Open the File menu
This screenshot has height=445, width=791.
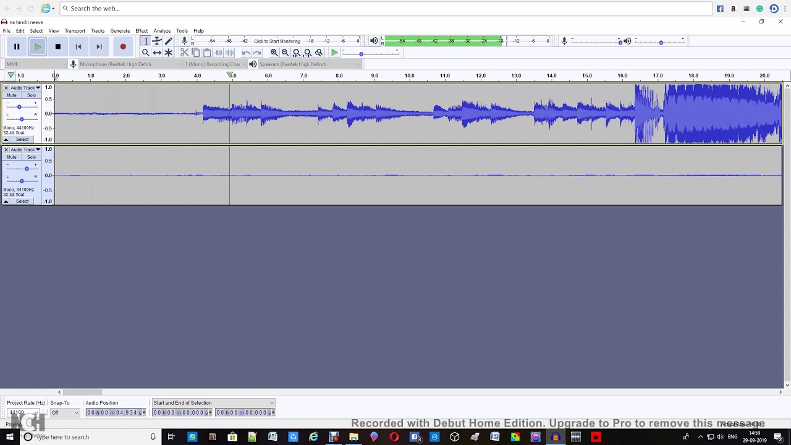pyautogui.click(x=6, y=31)
